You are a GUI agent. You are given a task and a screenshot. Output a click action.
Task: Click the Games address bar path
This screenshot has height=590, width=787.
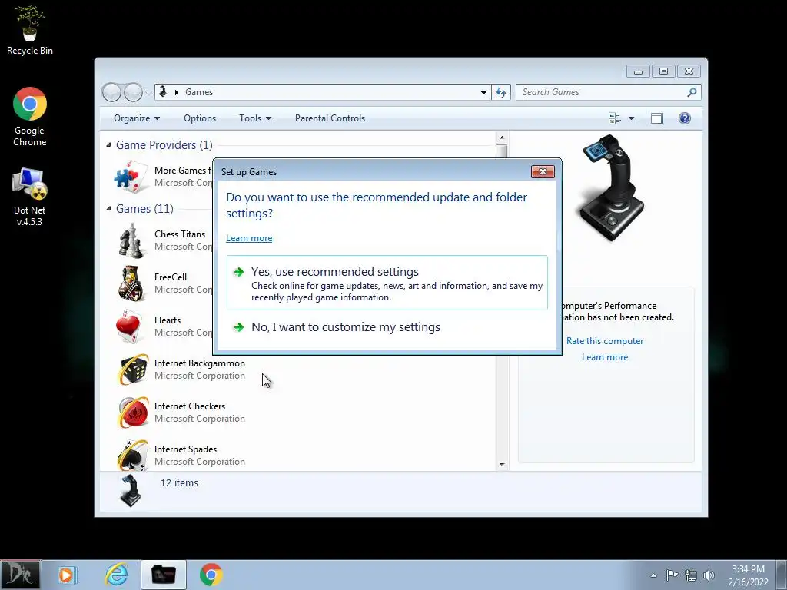coord(199,92)
